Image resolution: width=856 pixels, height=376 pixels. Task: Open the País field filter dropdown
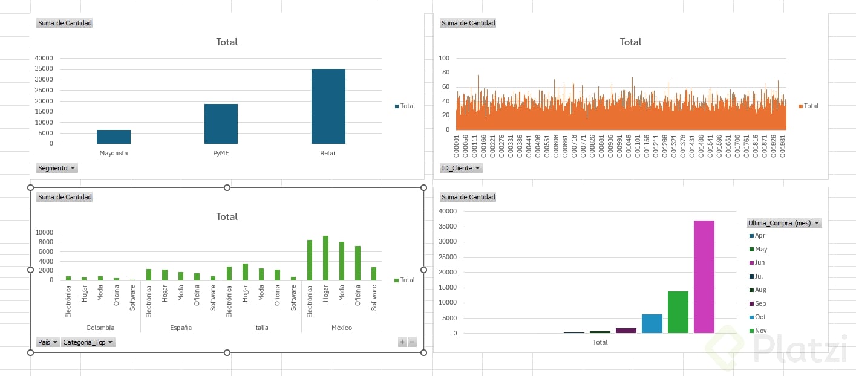48,342
